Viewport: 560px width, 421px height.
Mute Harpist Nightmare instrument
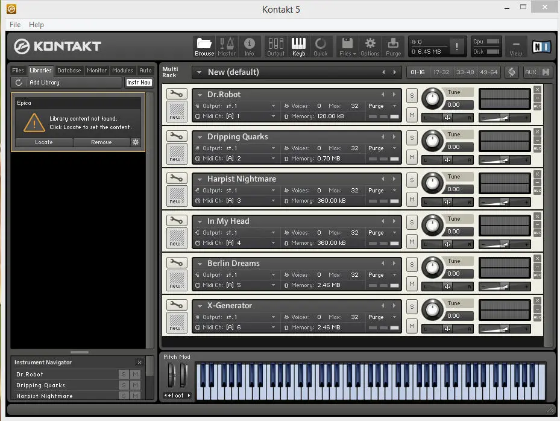tap(412, 200)
